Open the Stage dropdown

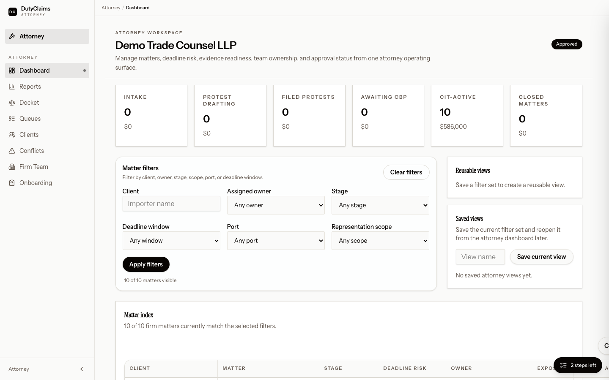pos(380,205)
